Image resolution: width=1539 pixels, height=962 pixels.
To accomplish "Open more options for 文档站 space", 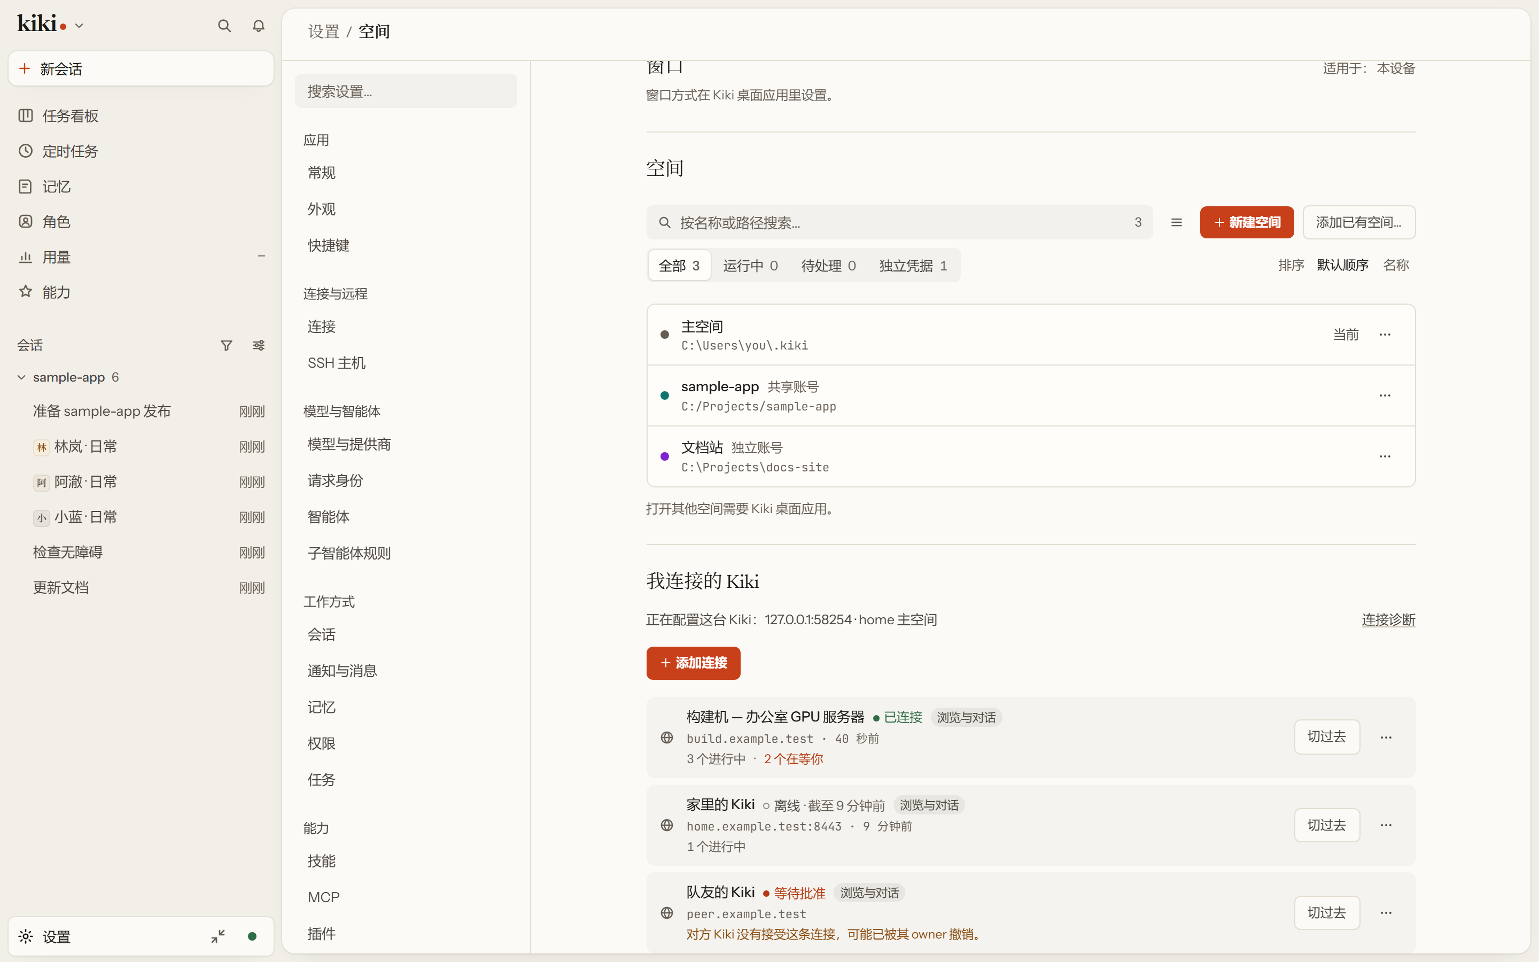I will coord(1385,457).
